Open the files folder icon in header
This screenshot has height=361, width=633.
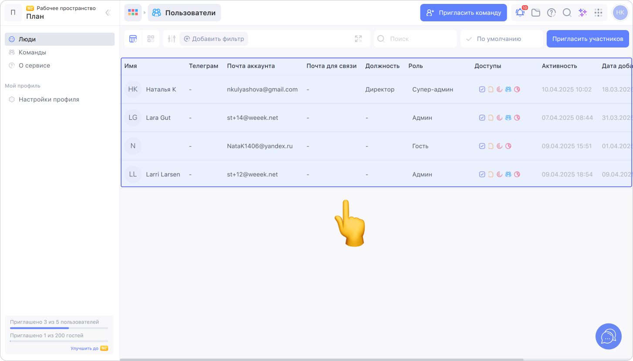(x=535, y=13)
